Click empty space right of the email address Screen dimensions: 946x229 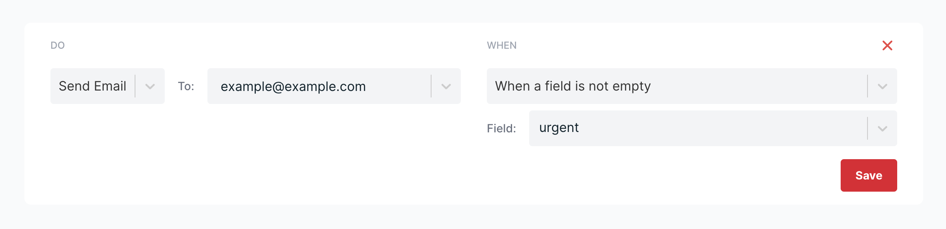[399, 86]
